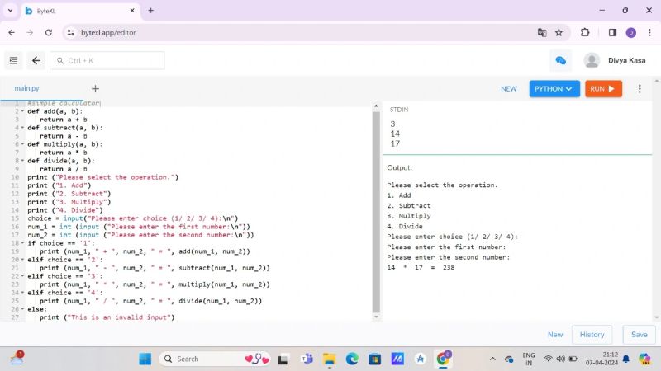661x371 pixels.
Task: Collapse the if choice == '1' block
Action: click(x=22, y=243)
